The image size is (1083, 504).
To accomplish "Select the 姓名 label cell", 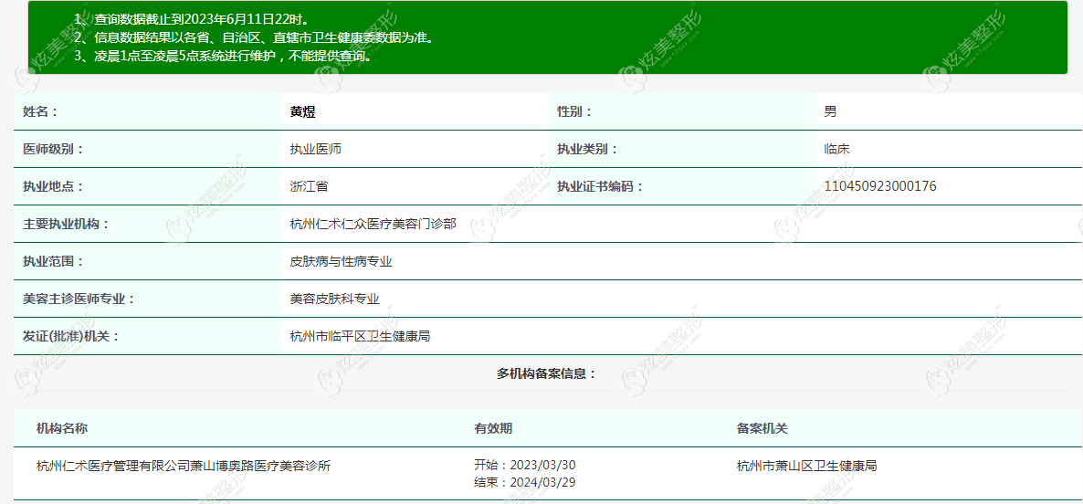I will (147, 111).
